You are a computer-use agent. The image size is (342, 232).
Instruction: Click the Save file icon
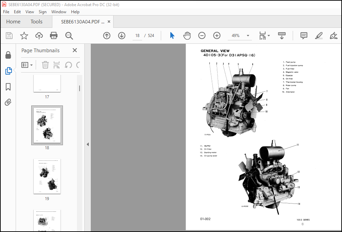point(9,36)
